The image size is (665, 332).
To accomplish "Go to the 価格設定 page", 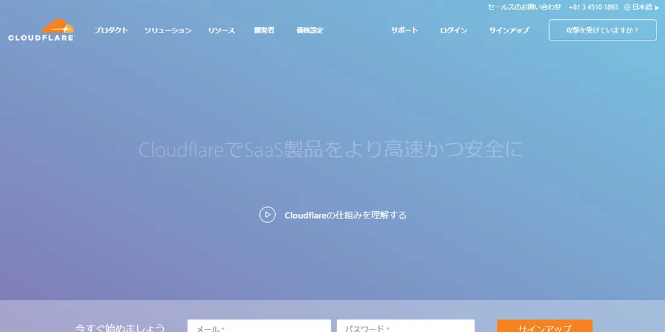I will tap(310, 31).
